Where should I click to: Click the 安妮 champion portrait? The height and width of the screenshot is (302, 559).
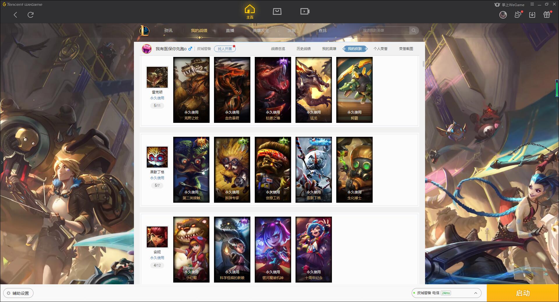pos(157,237)
